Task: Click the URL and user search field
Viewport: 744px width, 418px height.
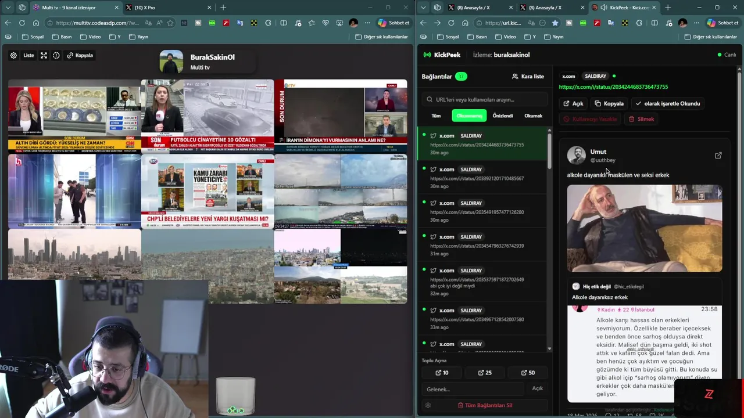Action: click(x=485, y=99)
